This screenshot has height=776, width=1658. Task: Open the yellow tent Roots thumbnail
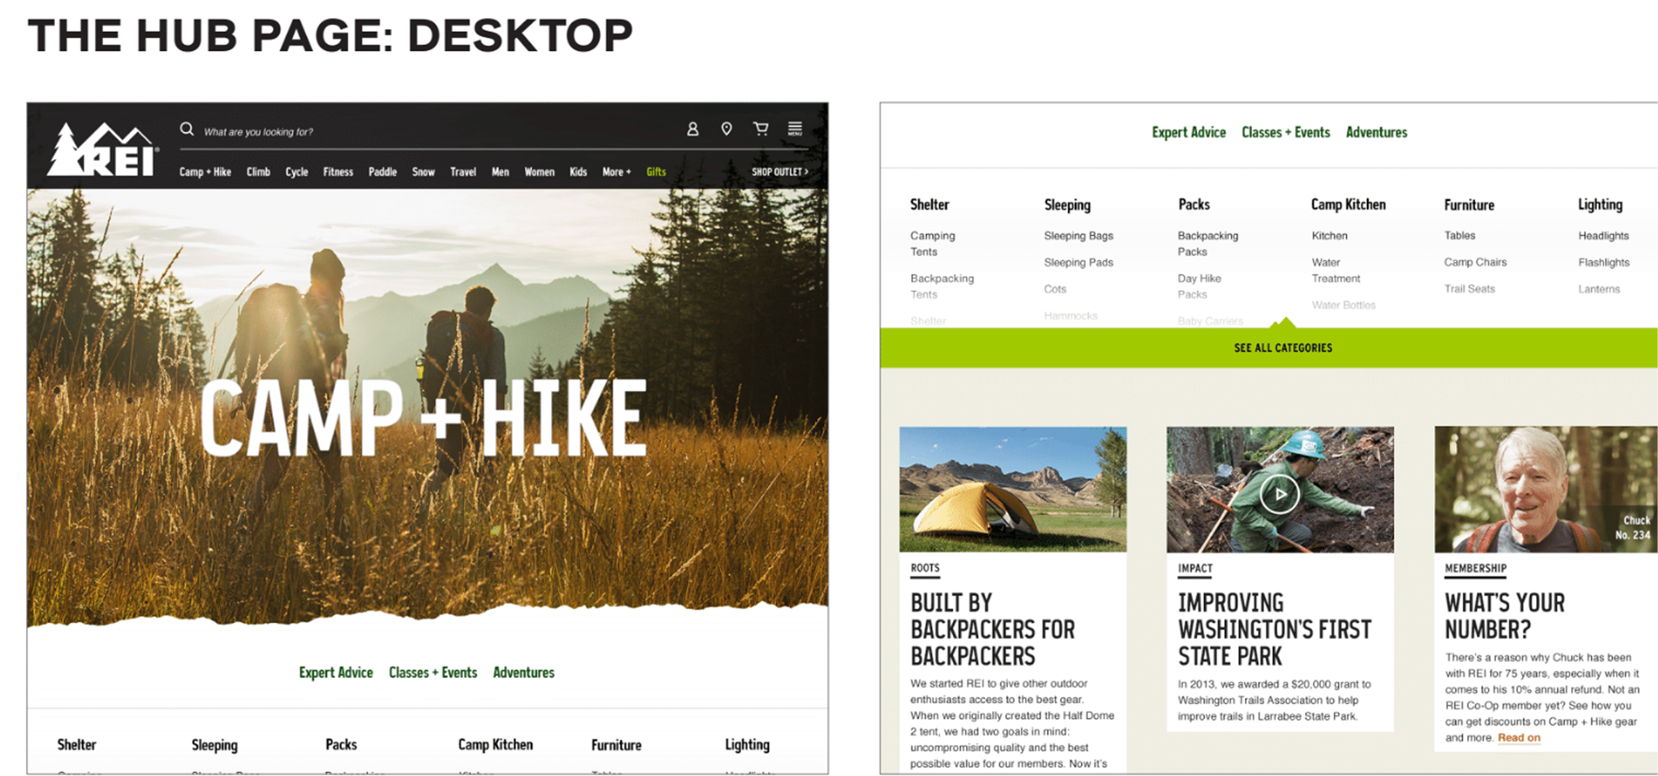pyautogui.click(x=1012, y=489)
